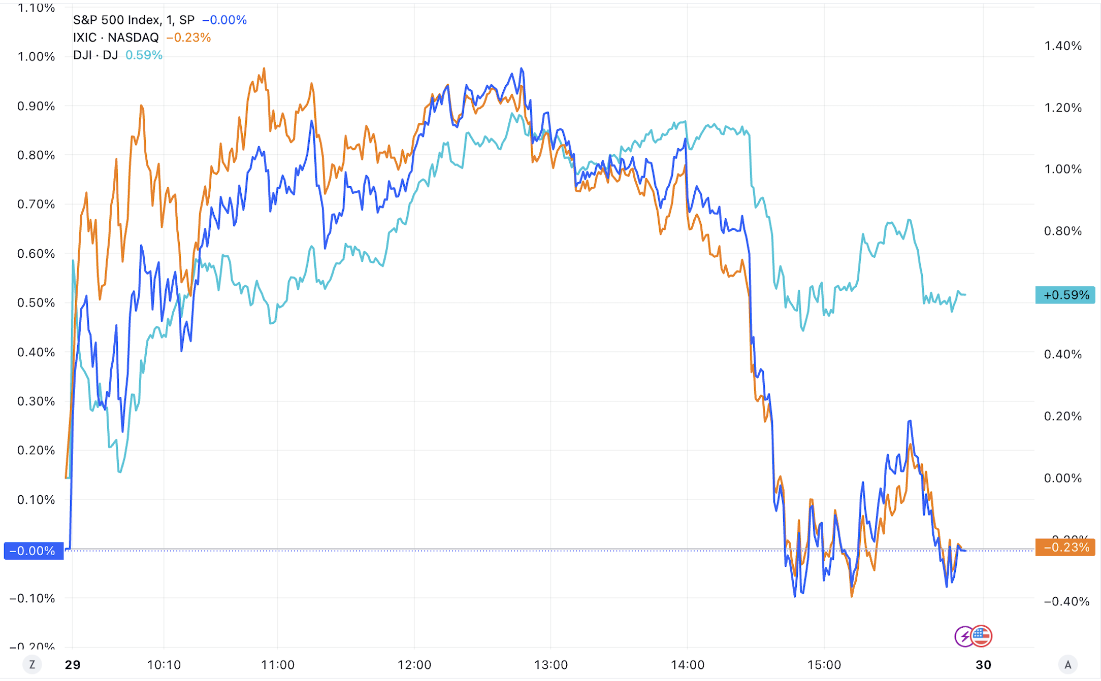Image resolution: width=1101 pixels, height=681 pixels.
Task: Click the 11:00 time axis label
Action: [277, 665]
